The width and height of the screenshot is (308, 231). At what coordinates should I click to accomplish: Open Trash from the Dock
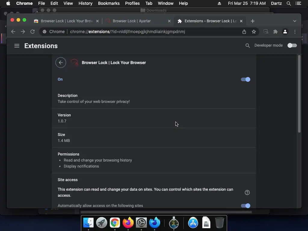[219, 223]
